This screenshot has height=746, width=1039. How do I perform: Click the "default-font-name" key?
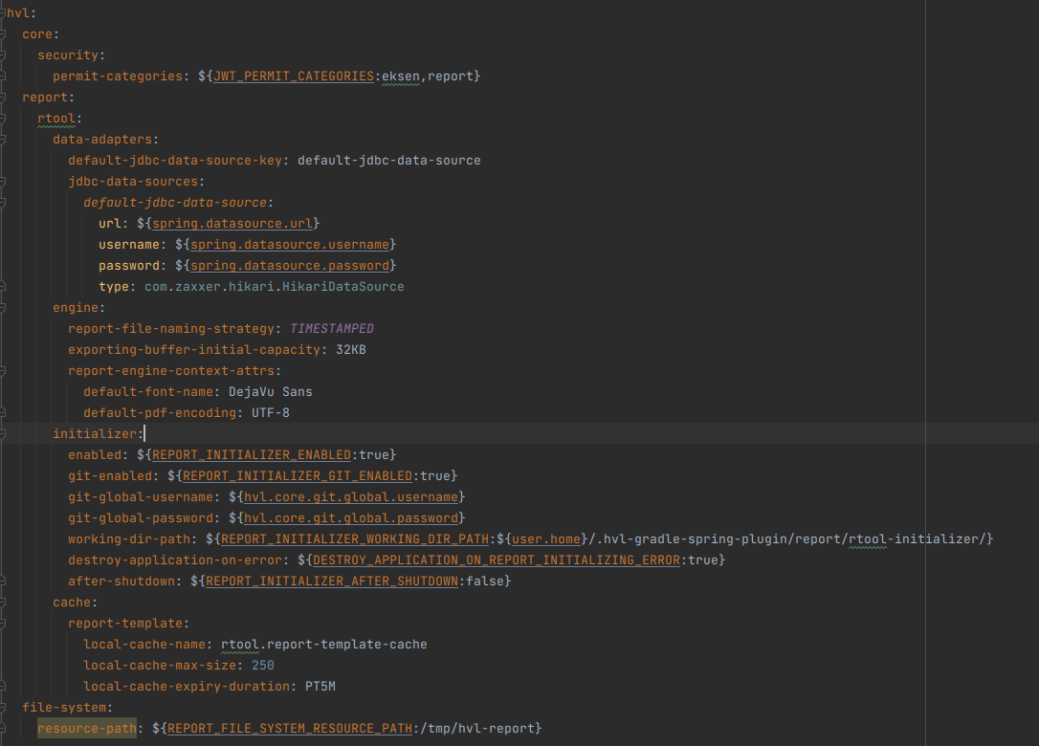pos(148,392)
